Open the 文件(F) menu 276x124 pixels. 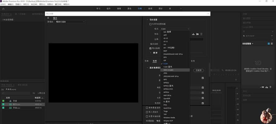click(x=3, y=4)
